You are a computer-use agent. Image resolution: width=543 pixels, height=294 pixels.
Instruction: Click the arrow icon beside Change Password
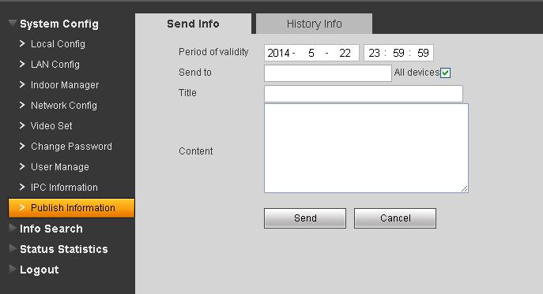click(22, 146)
